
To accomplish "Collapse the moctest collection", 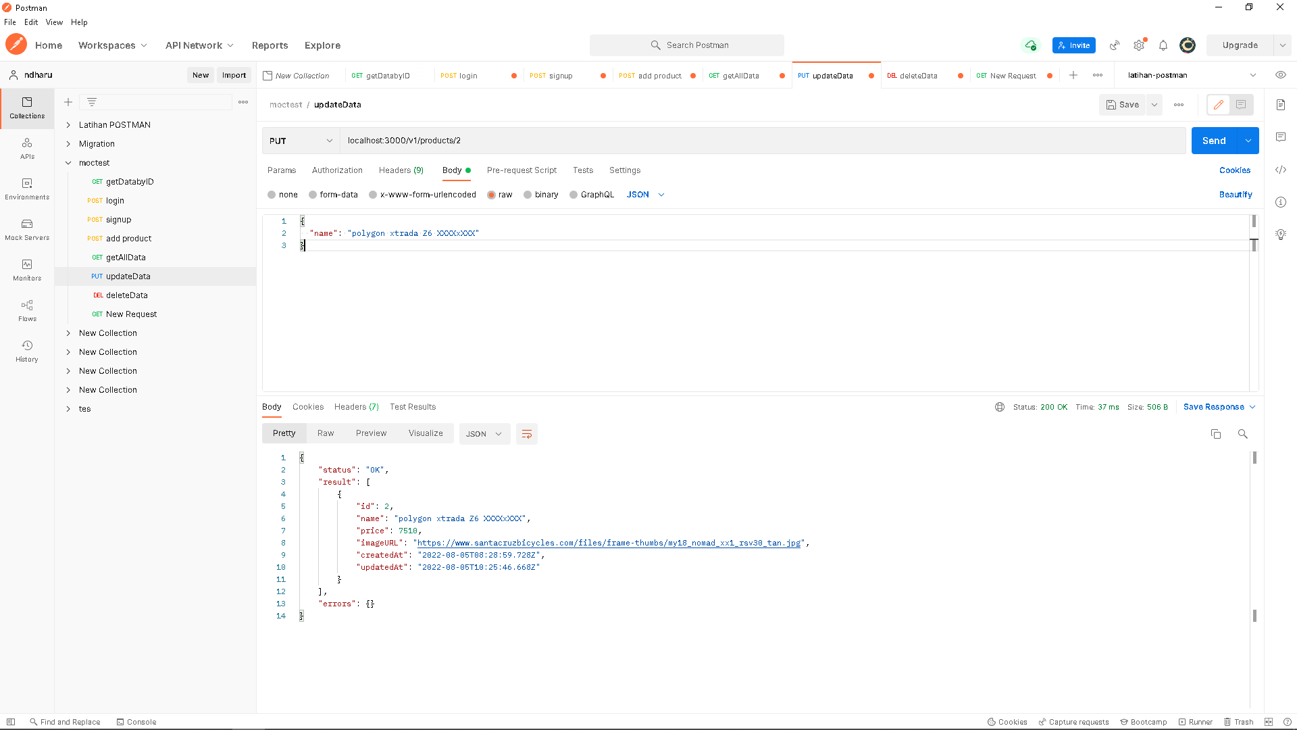I will (x=68, y=163).
